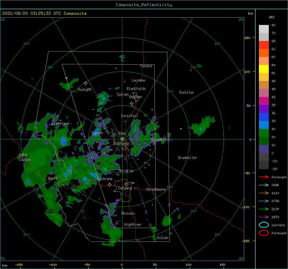Screen dimensions: 288x269
Task: Click the Lacombe label
Action: coord(138,80)
